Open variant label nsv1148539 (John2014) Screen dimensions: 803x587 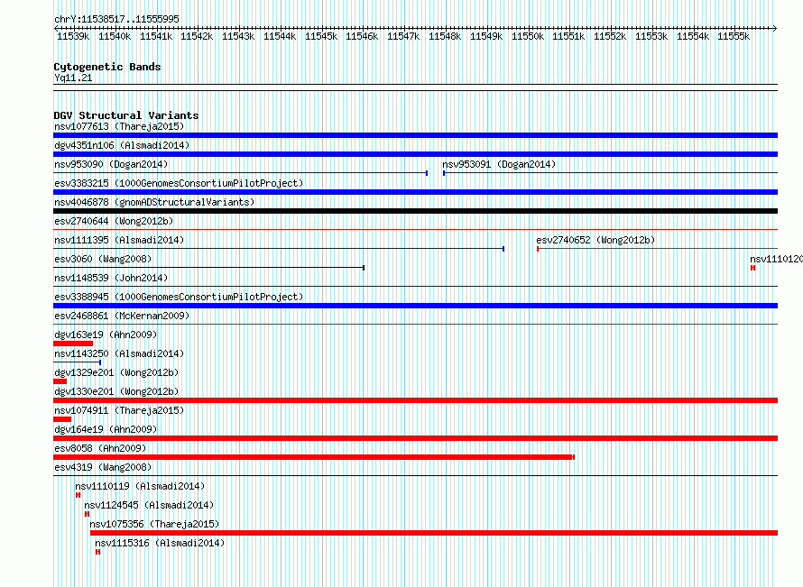(x=111, y=278)
